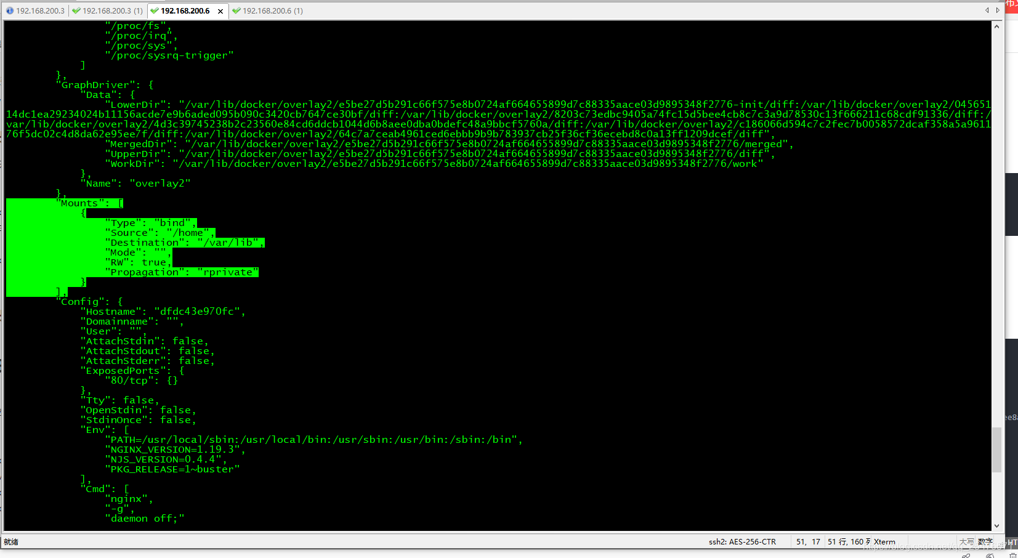Click the green check icon on the 192.168.200.6 (1) tab

[x=236, y=10]
